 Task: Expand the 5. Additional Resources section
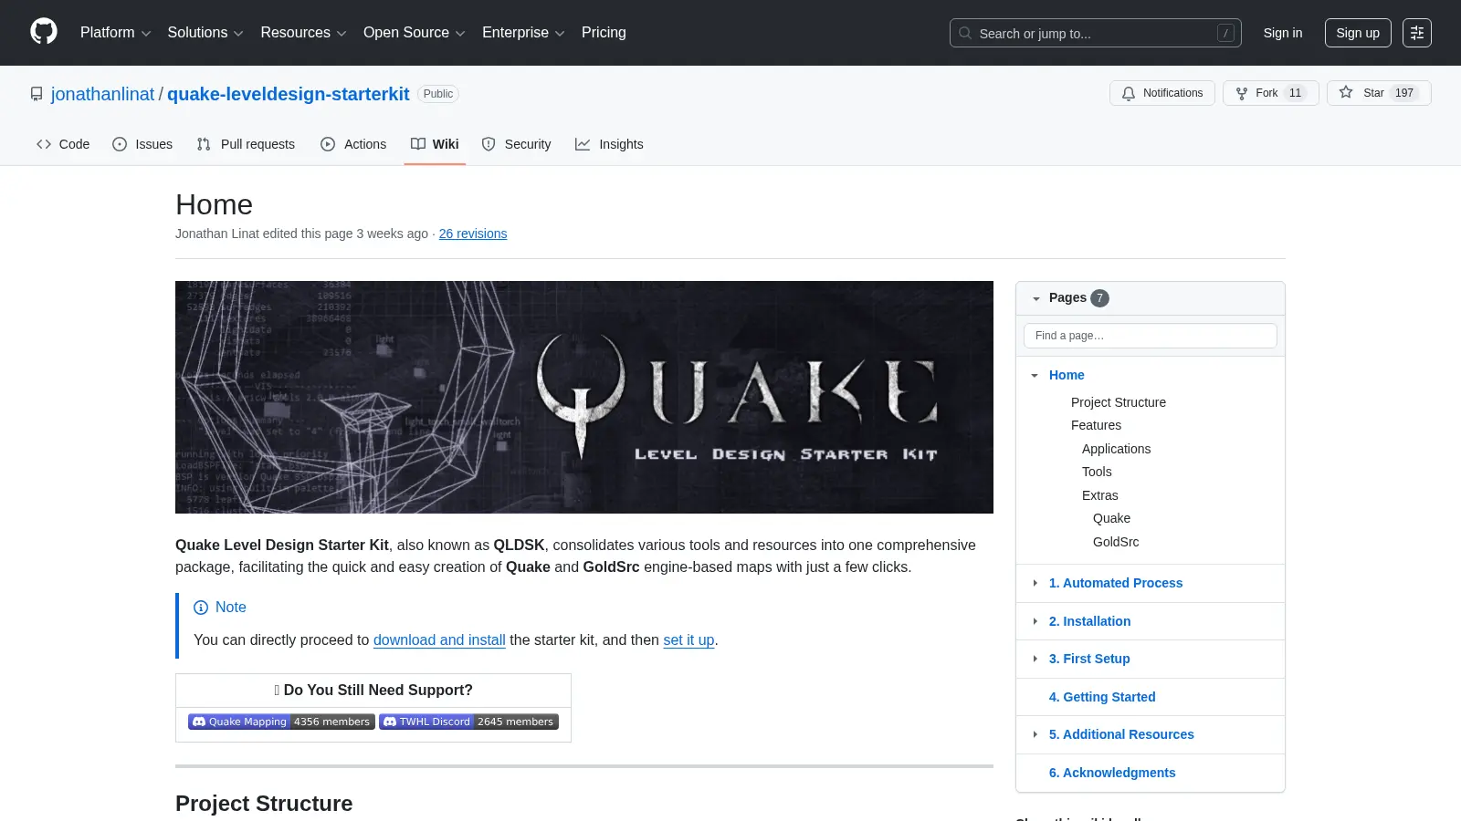pyautogui.click(x=1035, y=734)
